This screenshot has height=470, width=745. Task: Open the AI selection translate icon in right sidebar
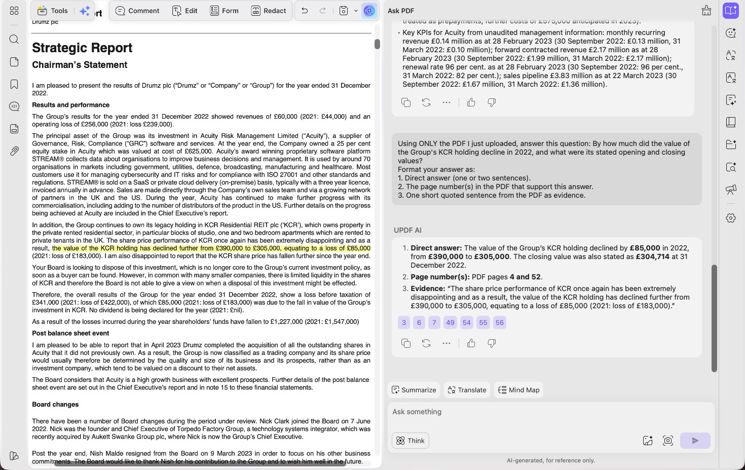[731, 55]
